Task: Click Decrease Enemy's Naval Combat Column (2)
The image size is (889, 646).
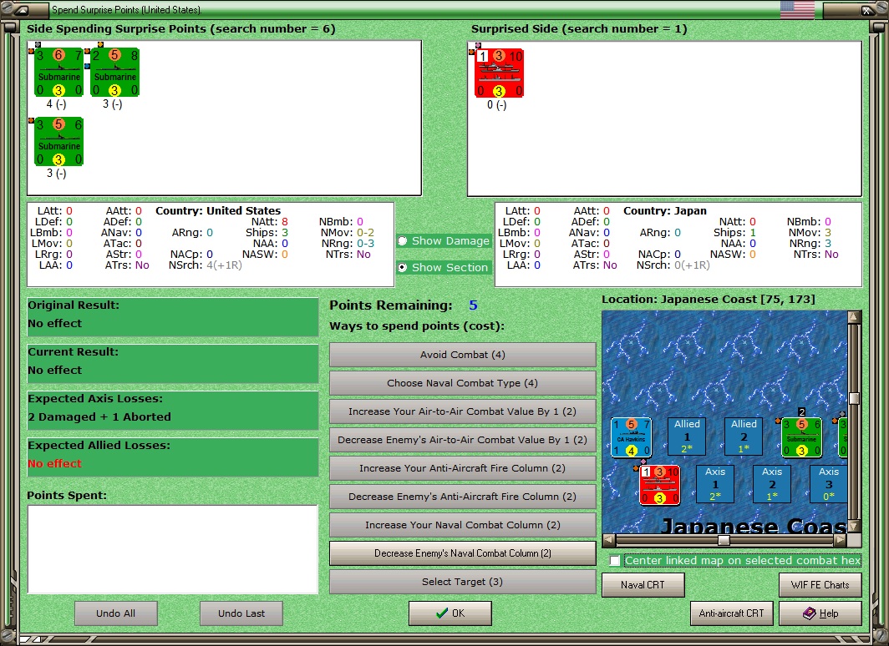Action: [463, 553]
